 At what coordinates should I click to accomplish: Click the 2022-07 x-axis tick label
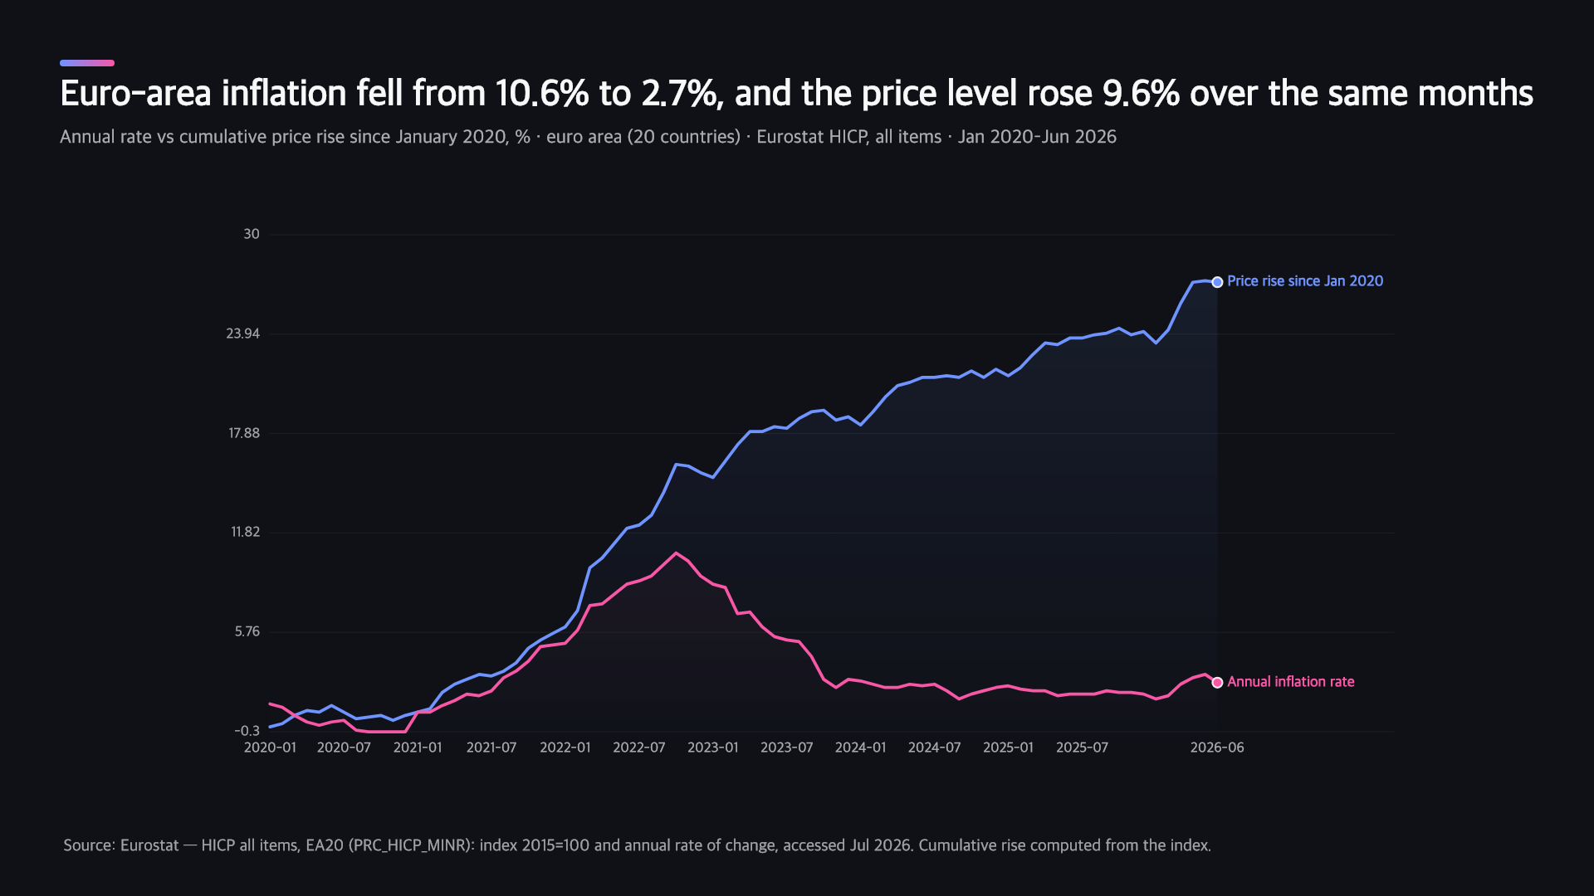pyautogui.click(x=639, y=747)
